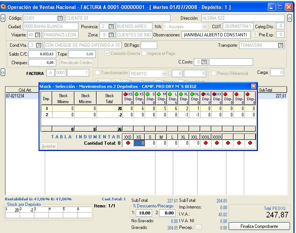
Task: Open the C.Costo lookup icon
Action: click(204, 62)
